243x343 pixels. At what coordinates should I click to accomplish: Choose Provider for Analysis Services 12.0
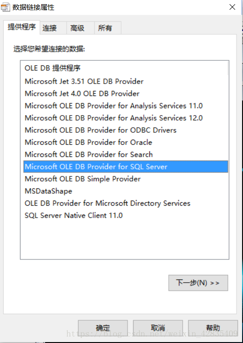coord(126,118)
